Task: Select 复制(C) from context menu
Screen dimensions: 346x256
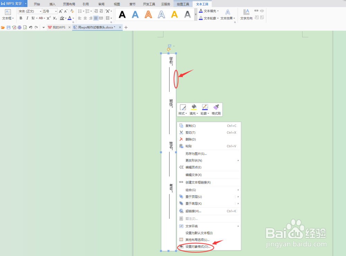Action: pyautogui.click(x=209, y=126)
